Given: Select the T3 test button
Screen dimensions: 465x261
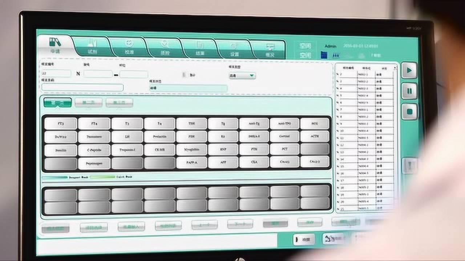Looking at the screenshot, I should (127, 124).
